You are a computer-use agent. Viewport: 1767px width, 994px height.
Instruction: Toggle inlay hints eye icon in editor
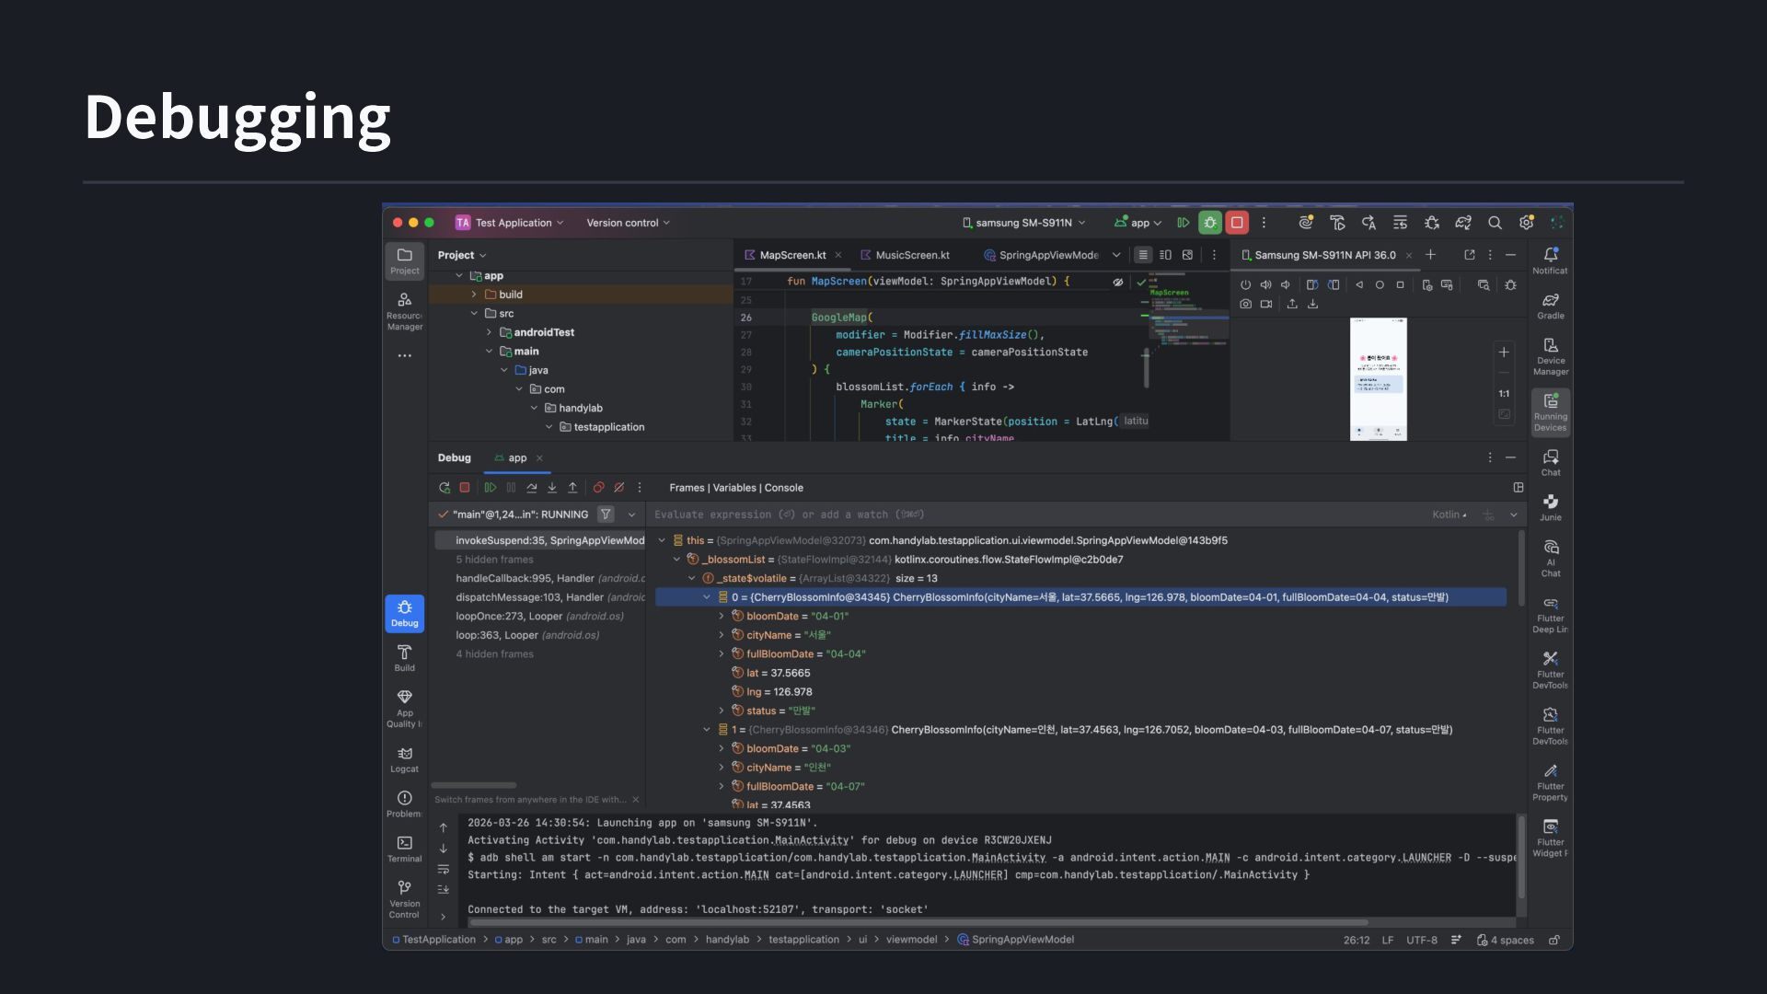pyautogui.click(x=1117, y=283)
